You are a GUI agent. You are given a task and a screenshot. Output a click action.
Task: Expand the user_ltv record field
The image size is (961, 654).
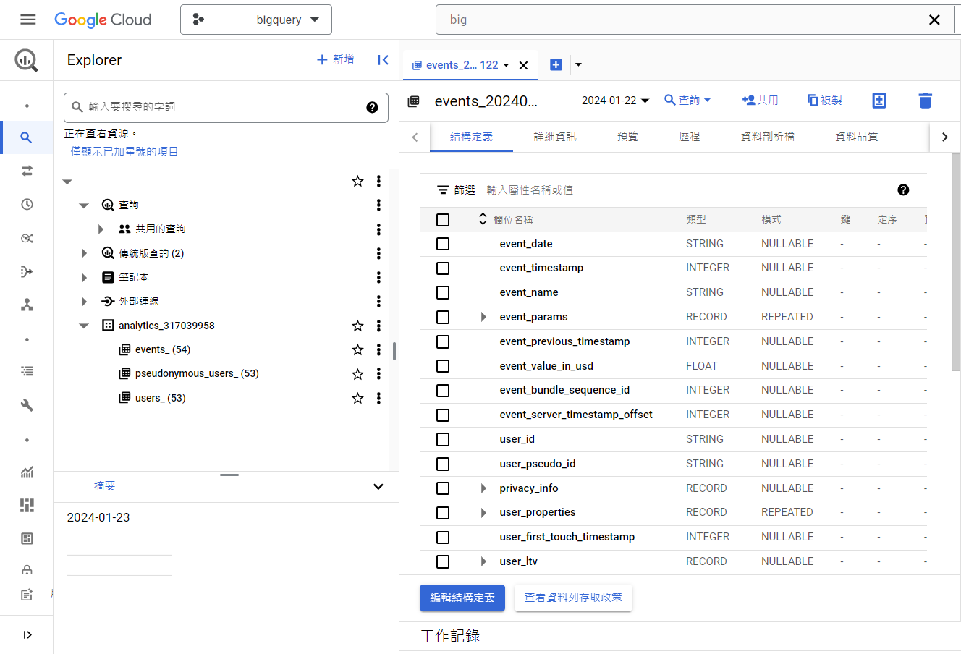pyautogui.click(x=483, y=561)
